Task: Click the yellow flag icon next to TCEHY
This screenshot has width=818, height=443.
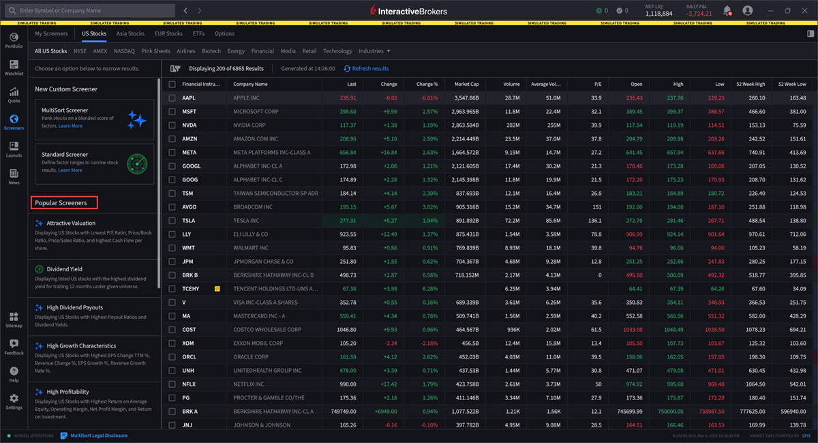Action: (217, 289)
